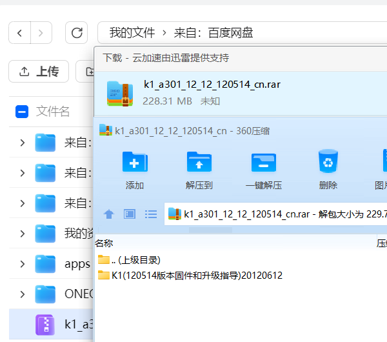Click the 删除 recycle bin icon

click(x=328, y=161)
